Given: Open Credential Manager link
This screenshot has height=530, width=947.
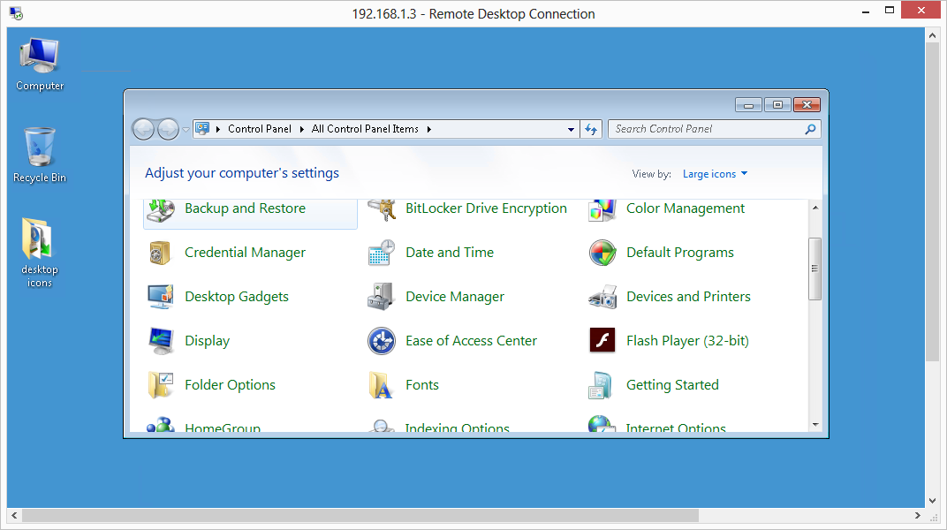Looking at the screenshot, I should [x=246, y=253].
